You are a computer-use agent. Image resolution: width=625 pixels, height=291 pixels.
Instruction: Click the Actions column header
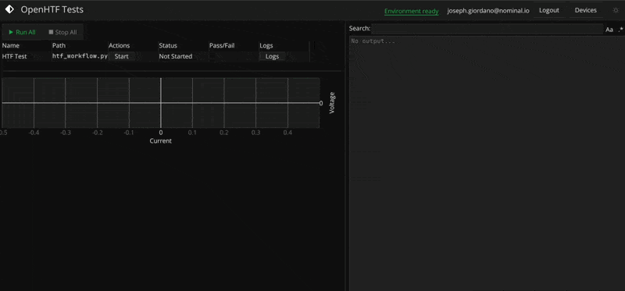120,46
